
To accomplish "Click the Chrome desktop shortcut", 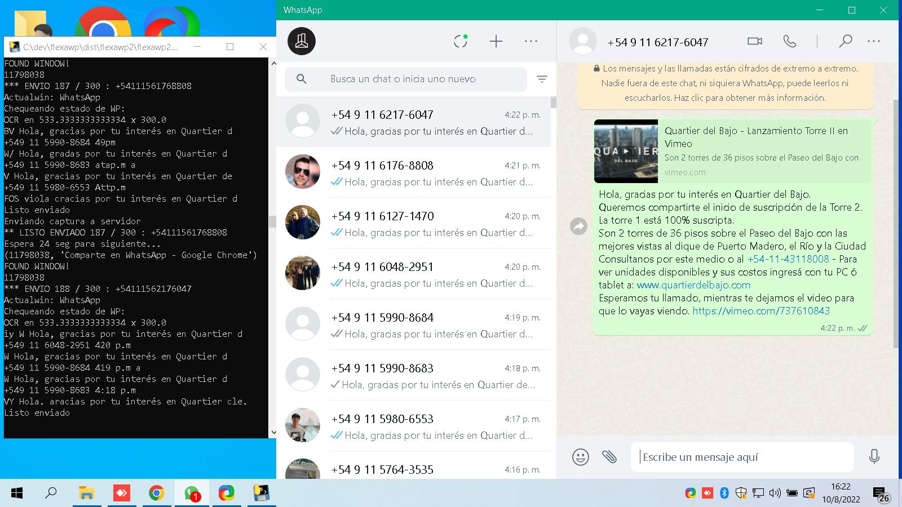I will pyautogui.click(x=103, y=21).
